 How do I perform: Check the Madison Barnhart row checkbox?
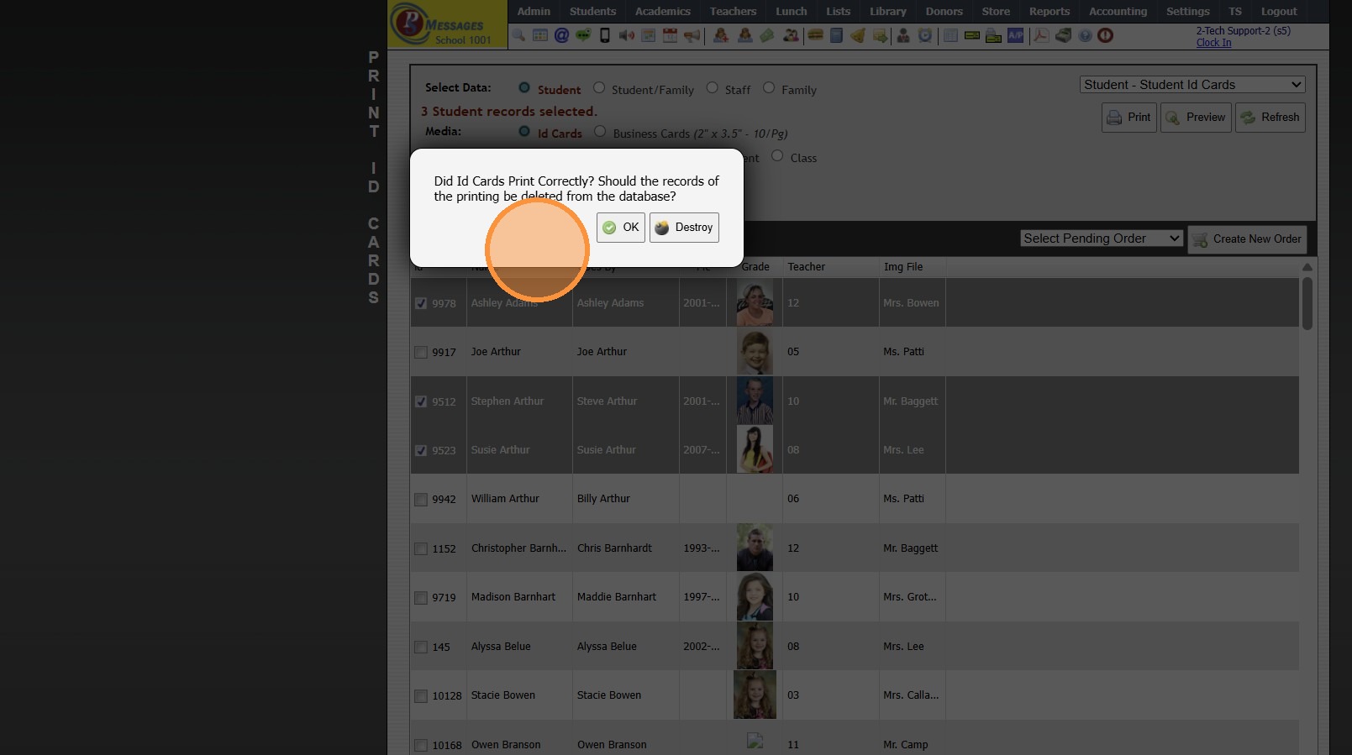point(421,598)
